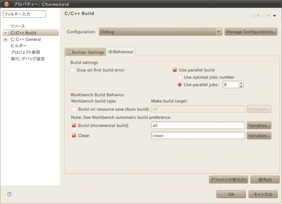The height and width of the screenshot is (204, 282).
Task: Click the back navigation arrow icon
Action: pos(253,16)
